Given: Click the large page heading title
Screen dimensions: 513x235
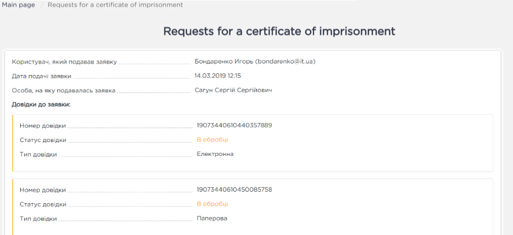Looking at the screenshot, I should 279,31.
